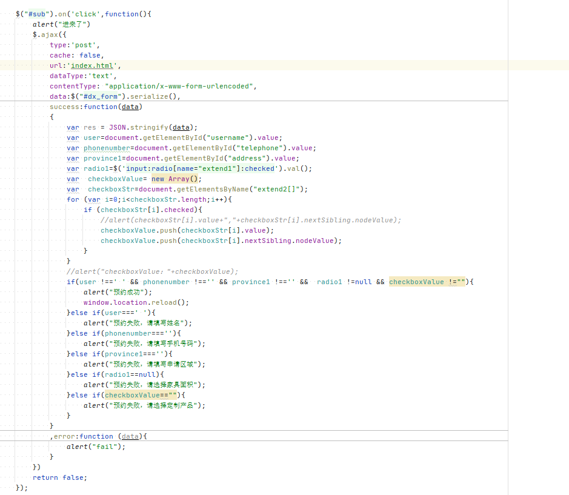Image resolution: width=569 pixels, height=495 pixels.
Task: Click the alert("fail") line
Action: tap(96, 447)
